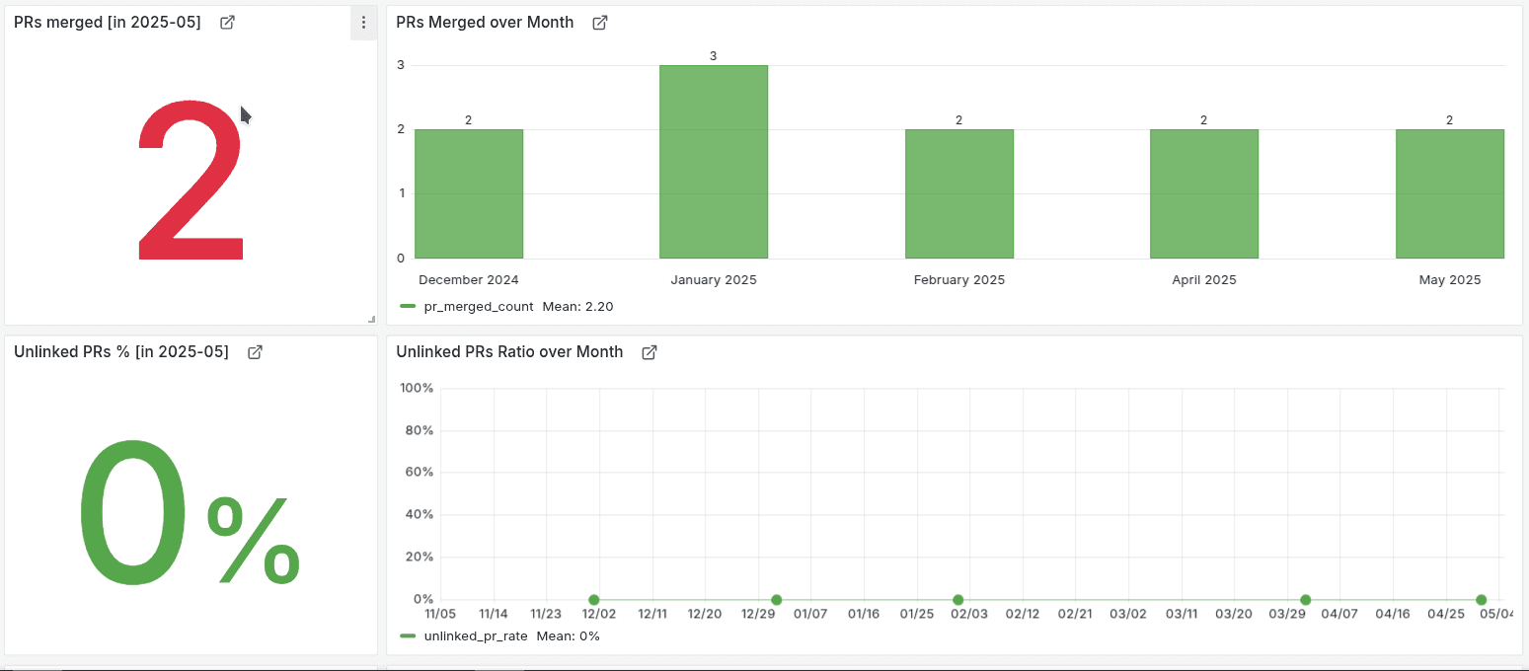Open the three-dot menu on PRs merged panel

(363, 23)
